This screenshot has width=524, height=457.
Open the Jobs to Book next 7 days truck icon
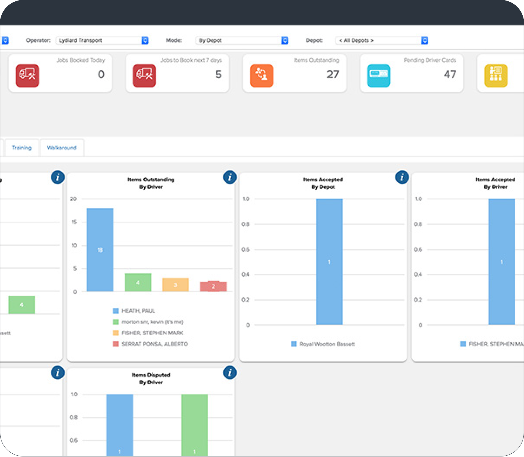[x=144, y=76]
